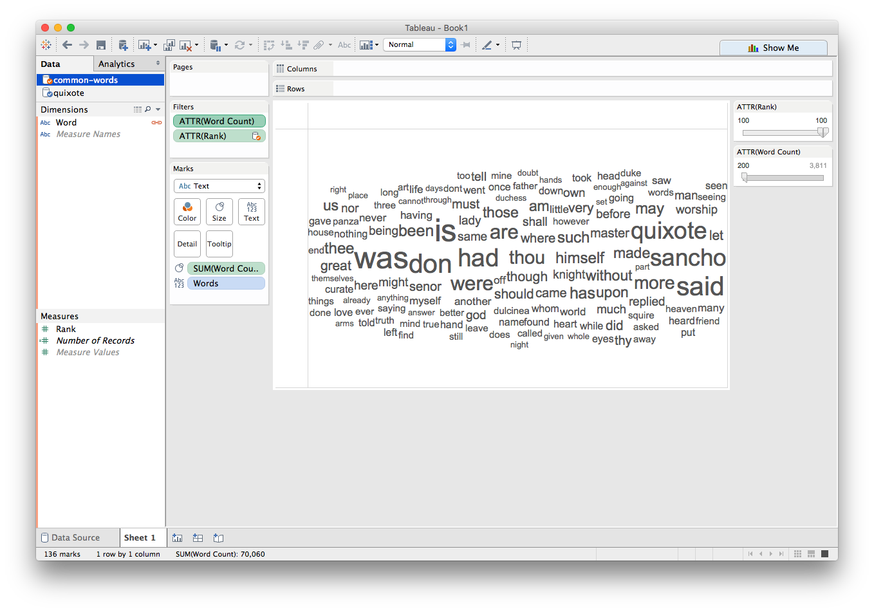The height and width of the screenshot is (612, 874).
Task: Create a new worksheet from toolbar
Action: [x=144, y=45]
